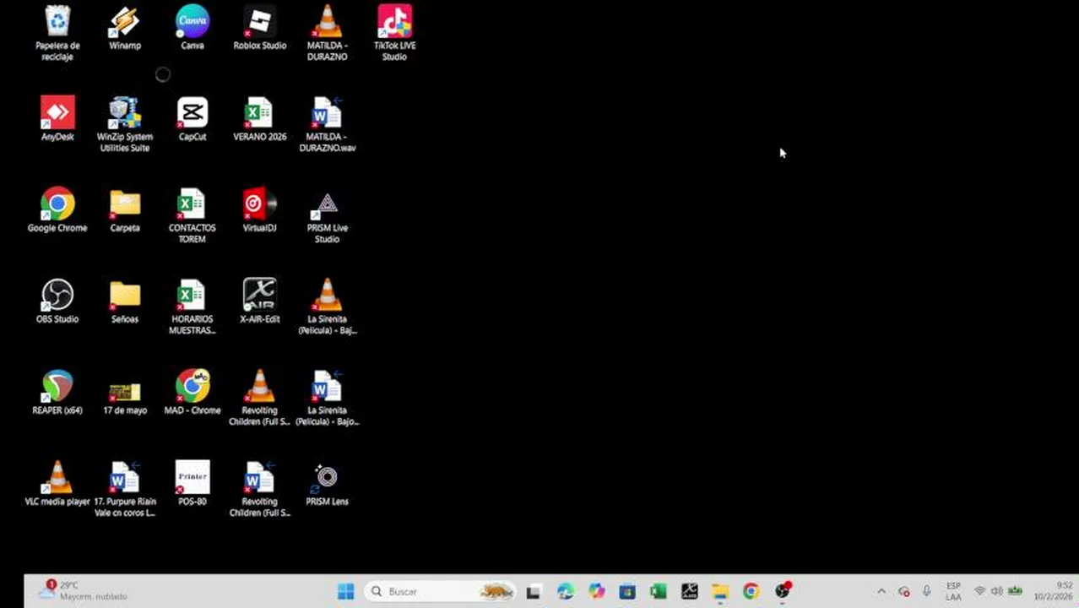The width and height of the screenshot is (1079, 608).
Task: Open the Papelera de reciclaje icon
Action: [57, 33]
